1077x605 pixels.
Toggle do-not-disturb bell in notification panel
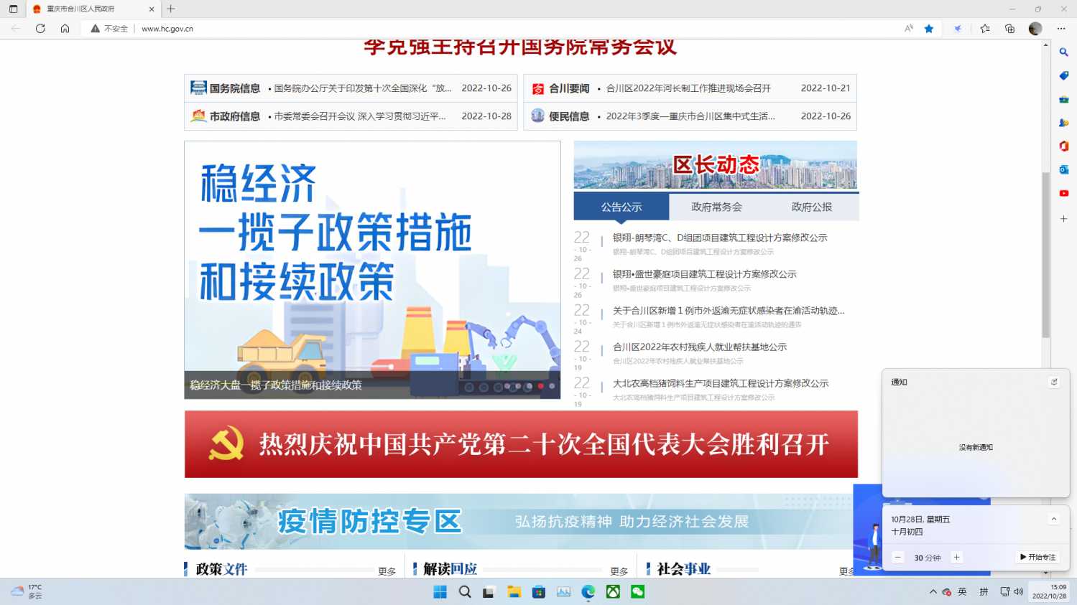pyautogui.click(x=1054, y=382)
